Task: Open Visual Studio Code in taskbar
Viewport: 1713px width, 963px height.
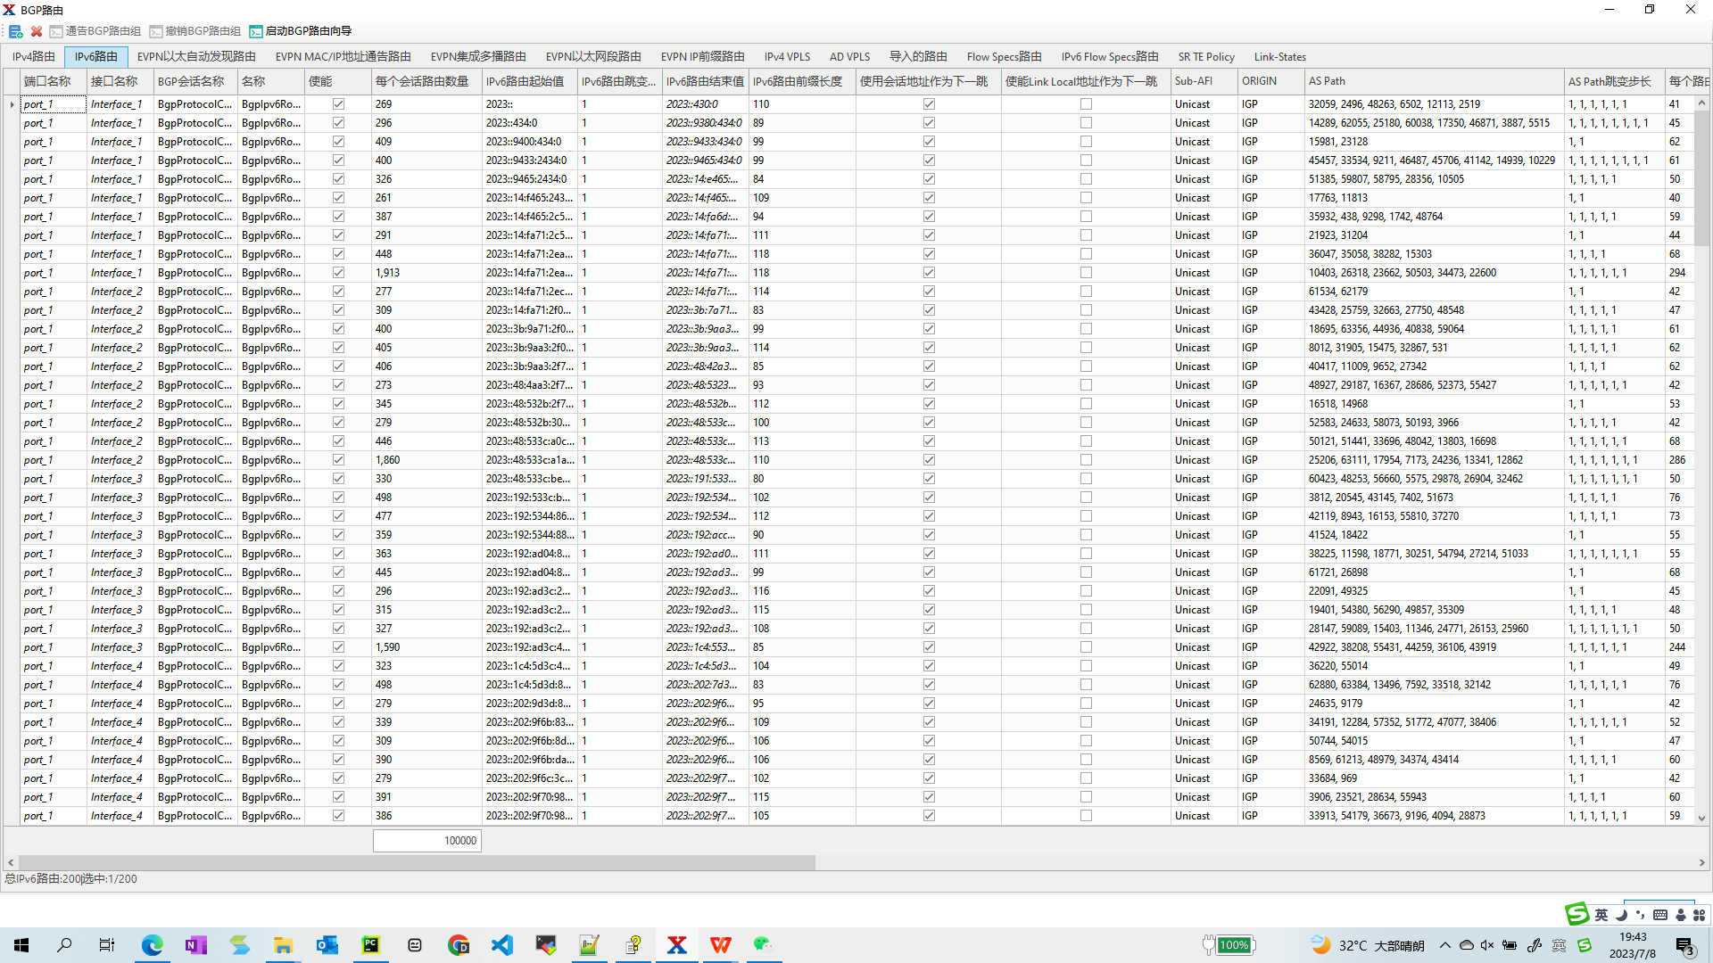Action: [502, 945]
